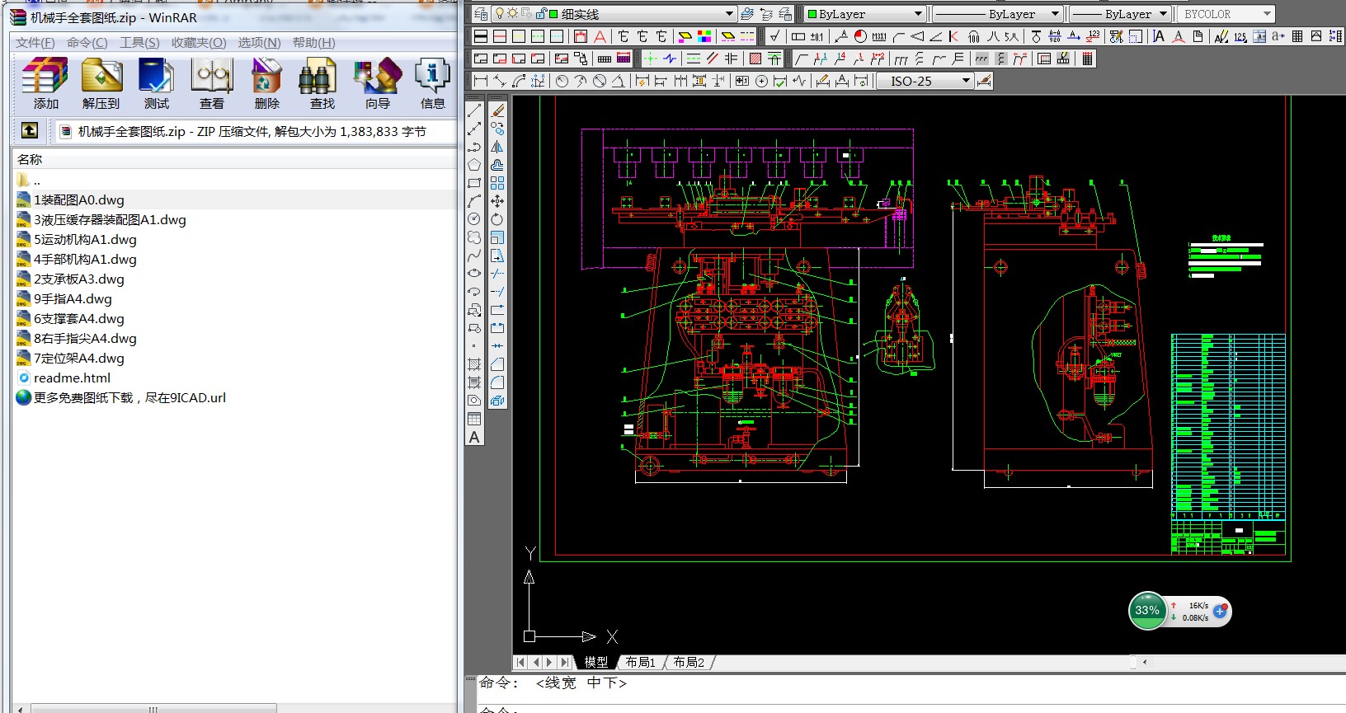This screenshot has width=1346, height=713.
Task: Select the Multiline Text tool
Action: coord(474,437)
